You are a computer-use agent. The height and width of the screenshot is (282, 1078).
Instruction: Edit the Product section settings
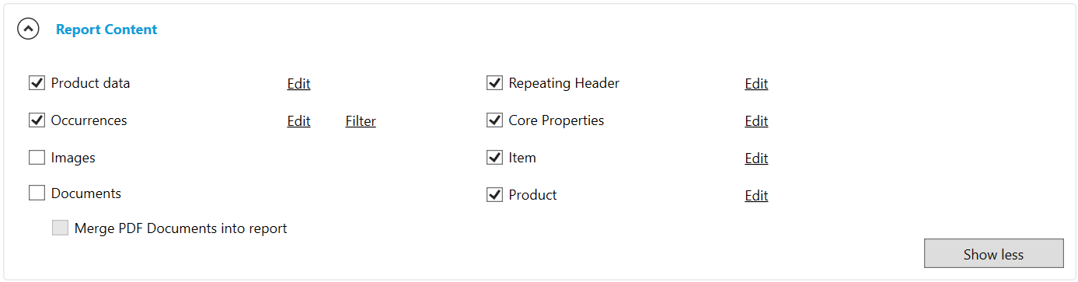(756, 196)
